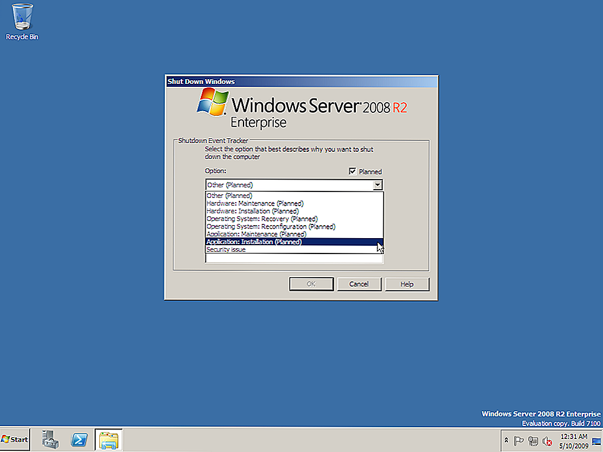
Task: Open Server Manager from the taskbar
Action: pyautogui.click(x=50, y=440)
